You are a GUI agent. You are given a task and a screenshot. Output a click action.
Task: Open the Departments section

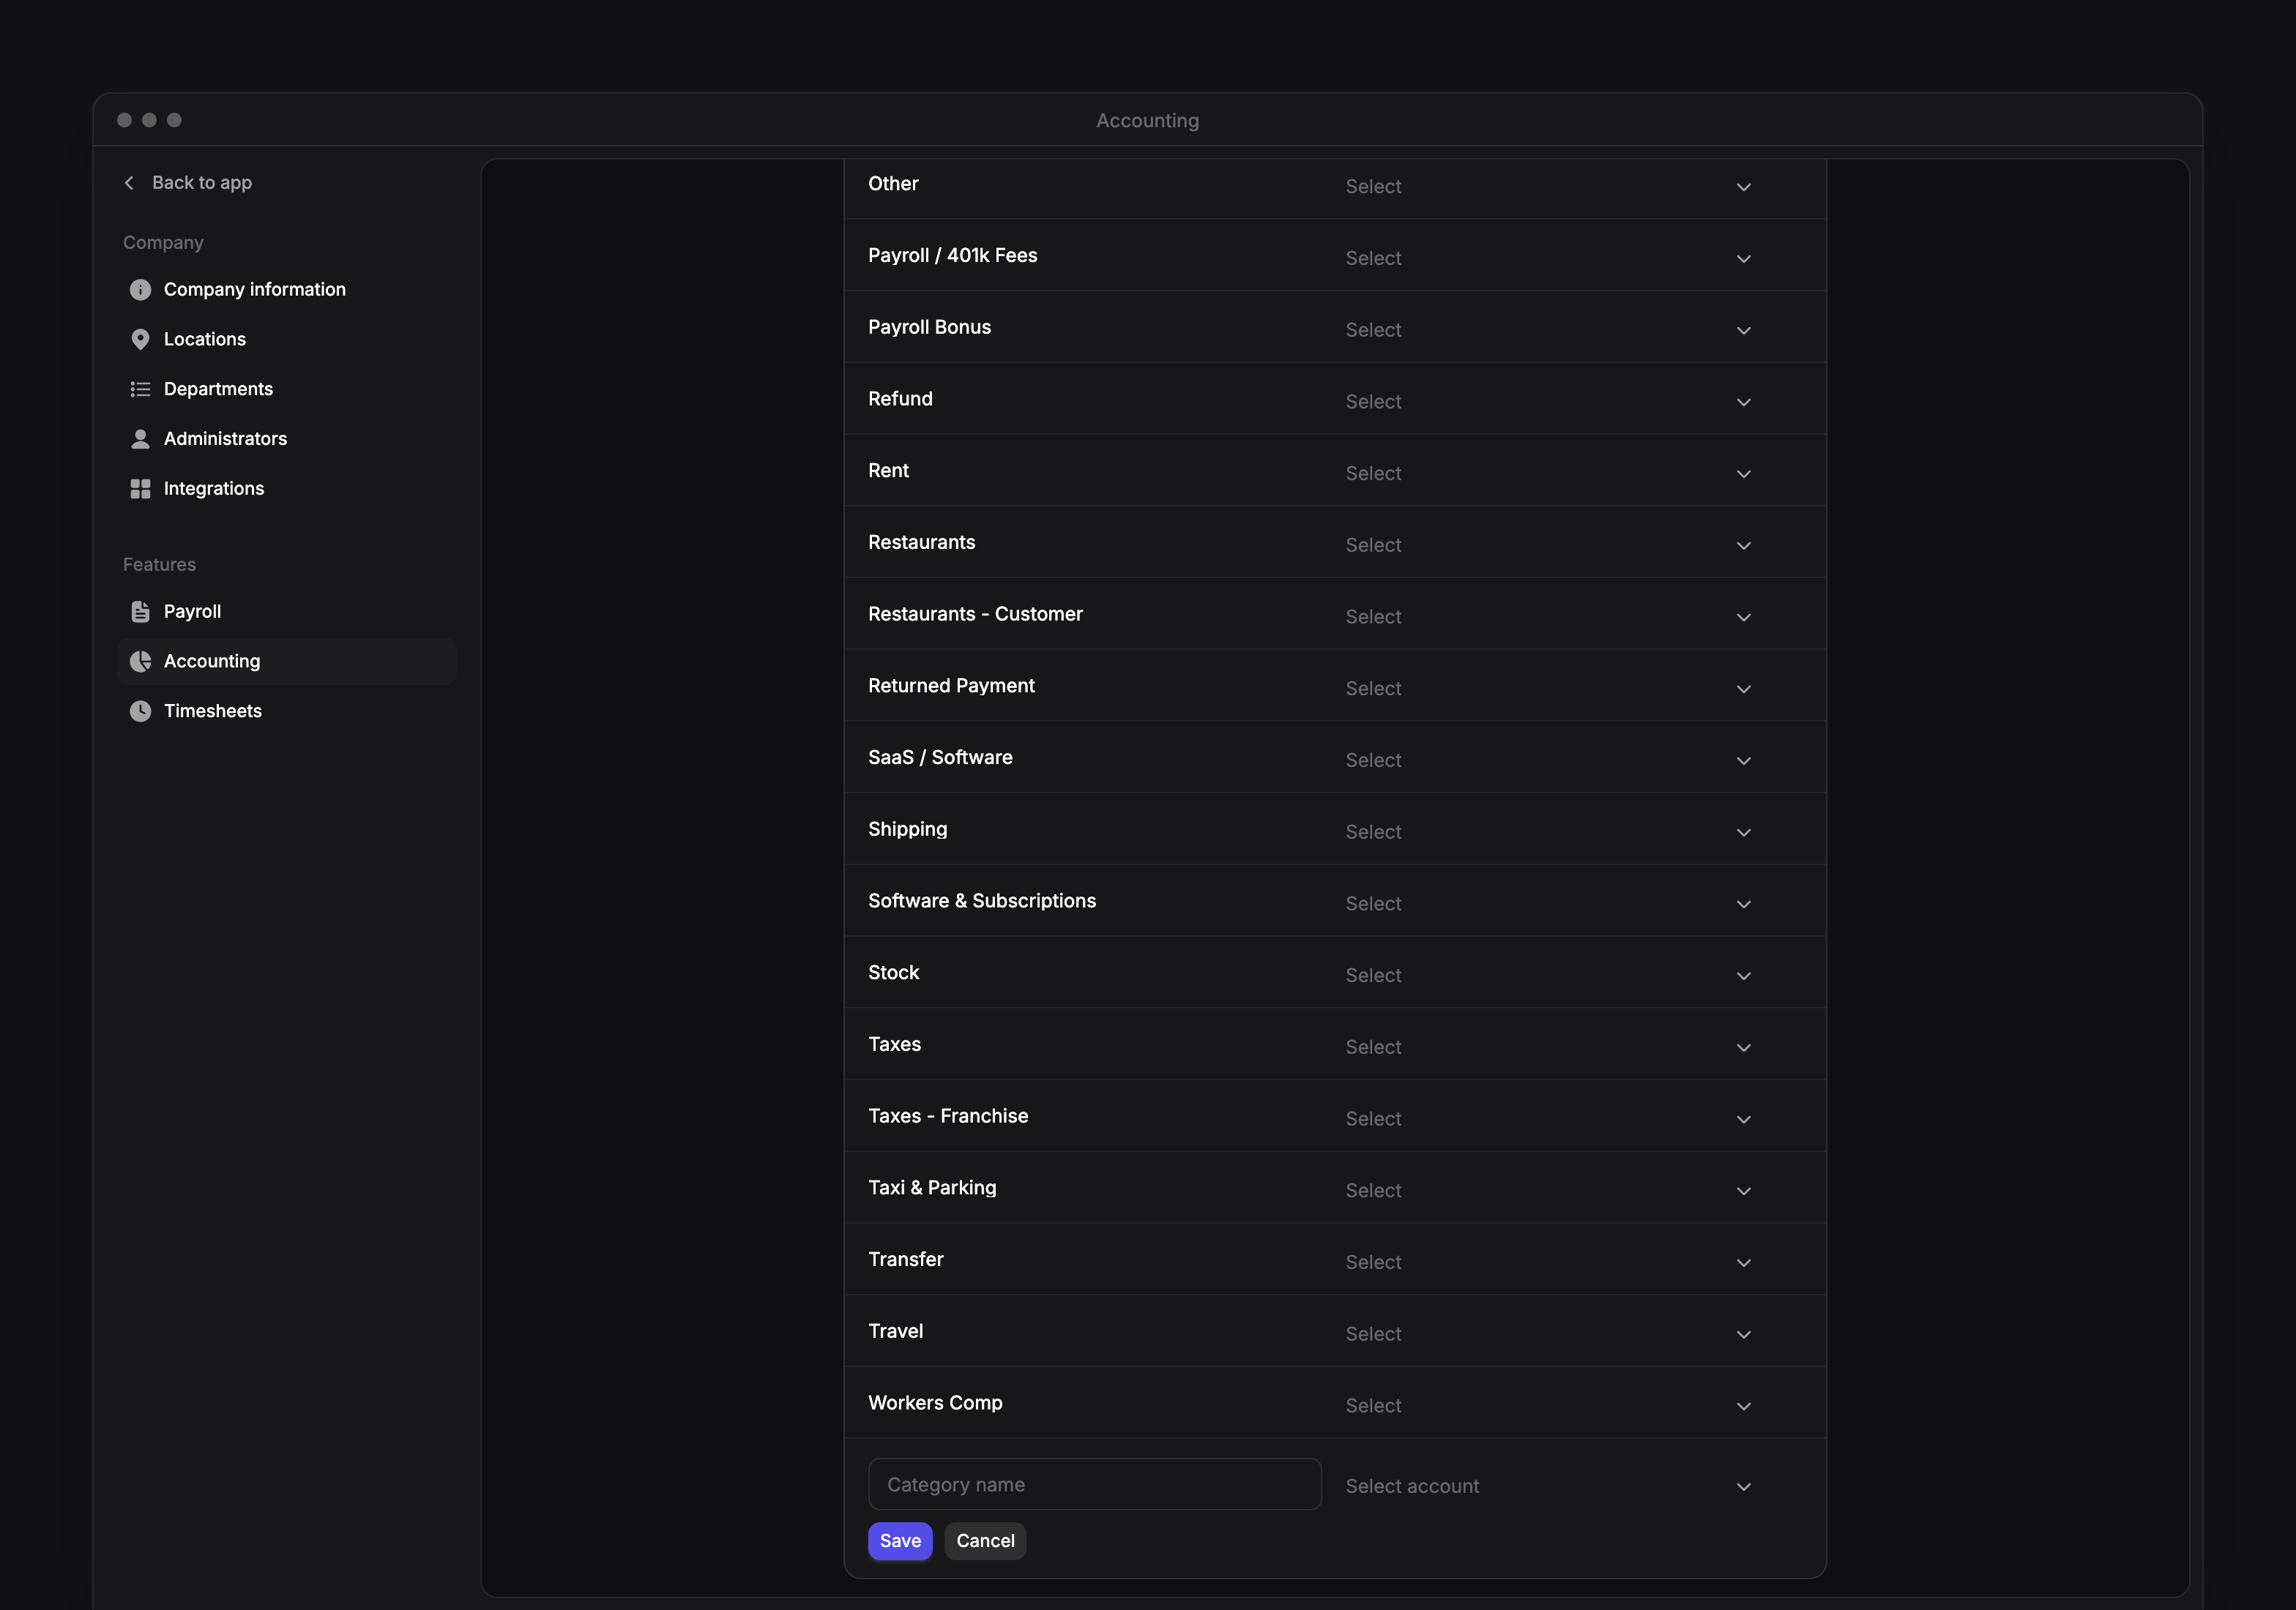point(287,389)
